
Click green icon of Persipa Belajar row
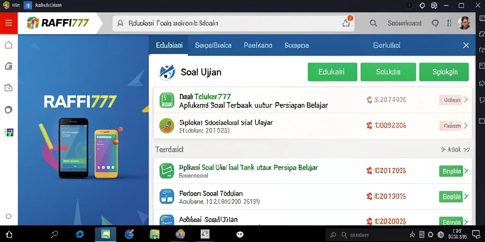pos(167,171)
